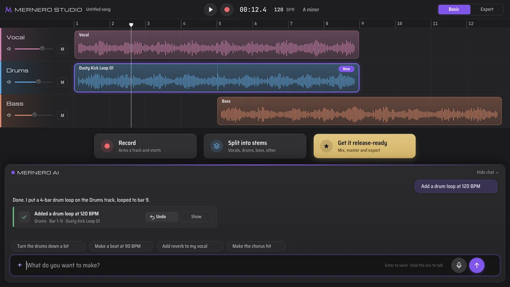510x287 pixels.
Task: Undo the added drum loop
Action: 161,217
